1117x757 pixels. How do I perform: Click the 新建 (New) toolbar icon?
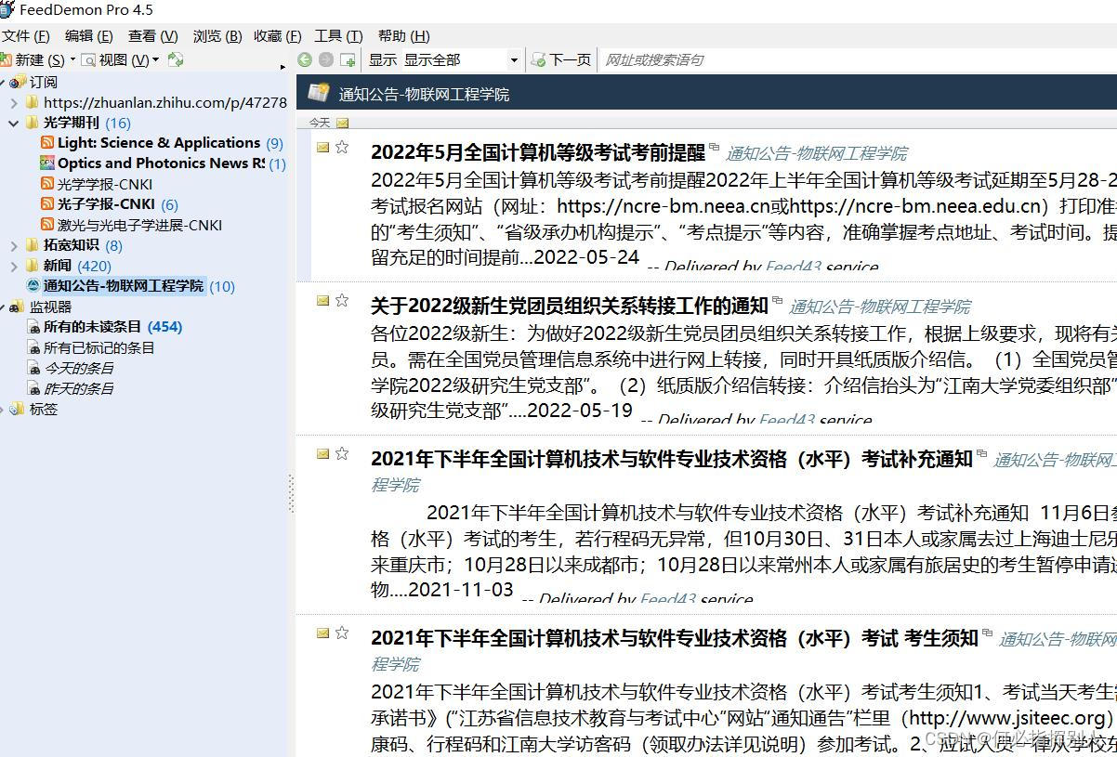(8, 59)
